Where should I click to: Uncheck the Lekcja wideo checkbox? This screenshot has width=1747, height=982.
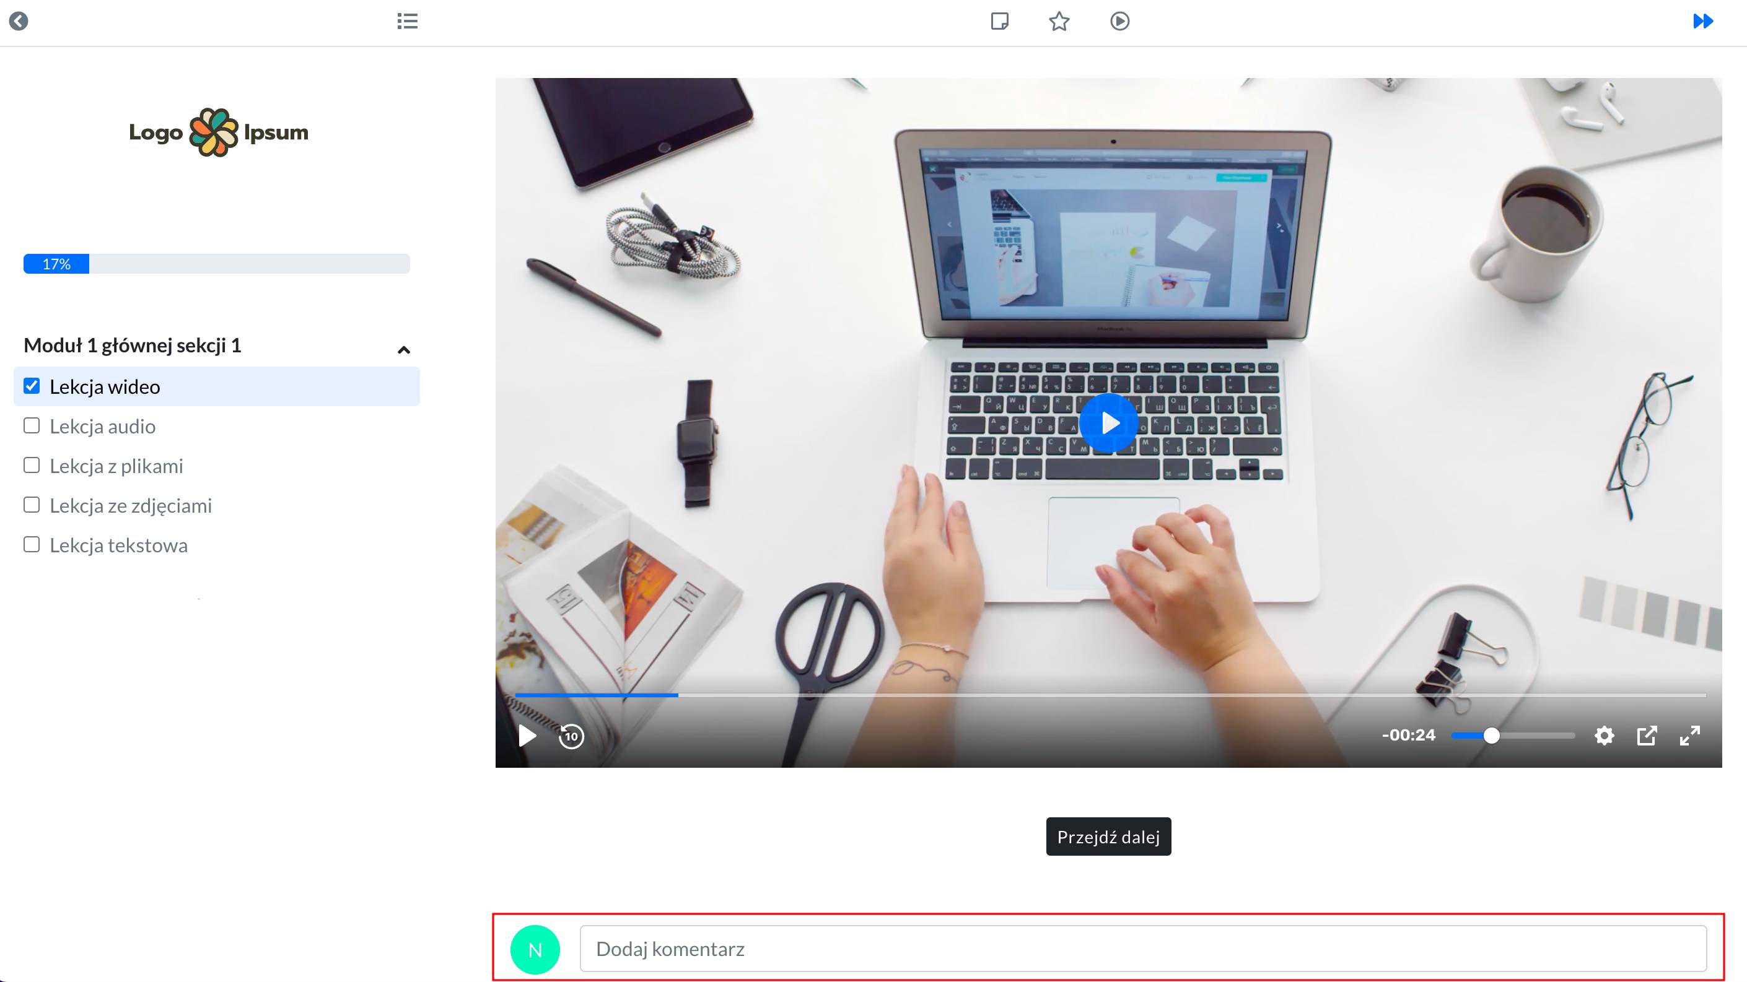[32, 386]
